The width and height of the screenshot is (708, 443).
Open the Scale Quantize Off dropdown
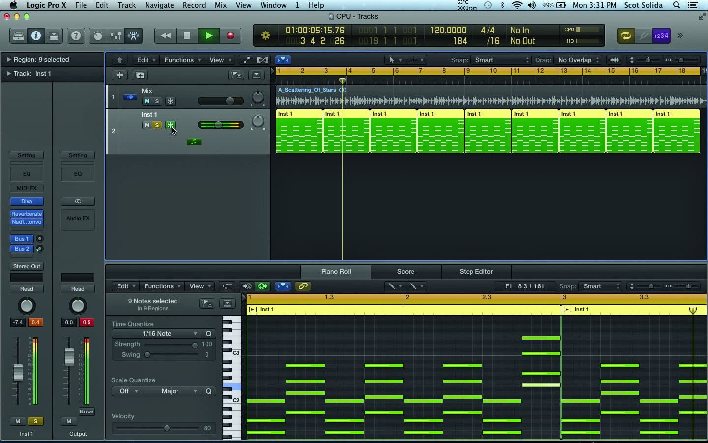click(127, 391)
